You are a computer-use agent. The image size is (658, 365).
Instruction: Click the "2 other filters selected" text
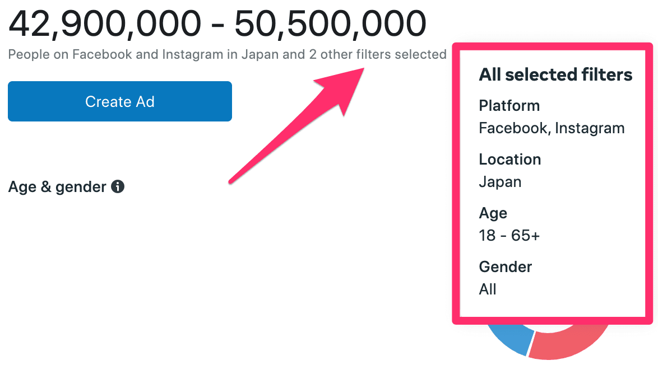tap(377, 55)
